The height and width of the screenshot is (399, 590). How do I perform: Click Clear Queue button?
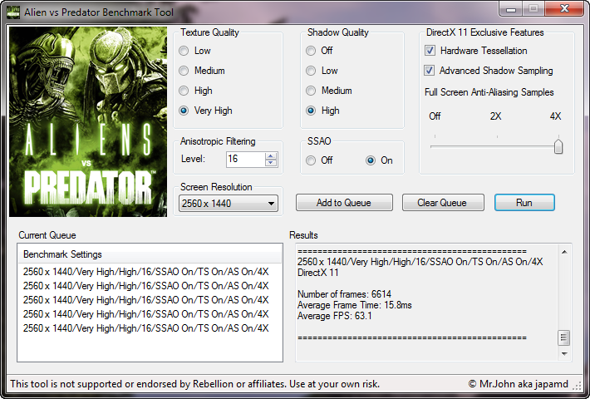[443, 203]
